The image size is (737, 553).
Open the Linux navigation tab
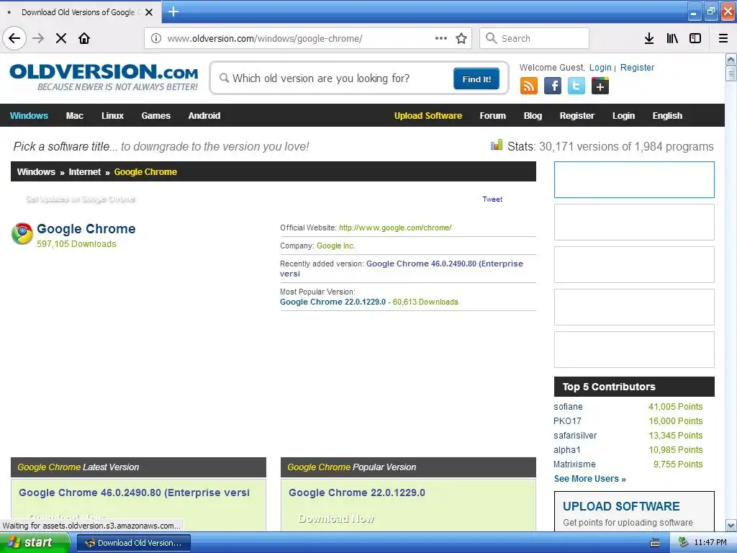[112, 116]
